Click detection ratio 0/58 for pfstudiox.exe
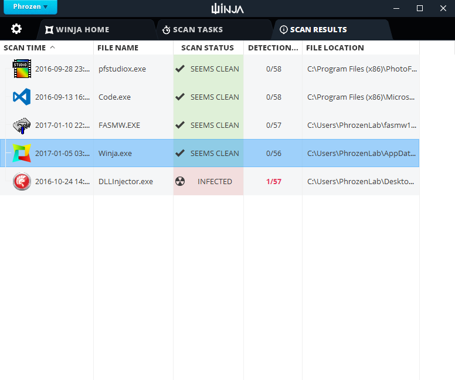 (274, 69)
